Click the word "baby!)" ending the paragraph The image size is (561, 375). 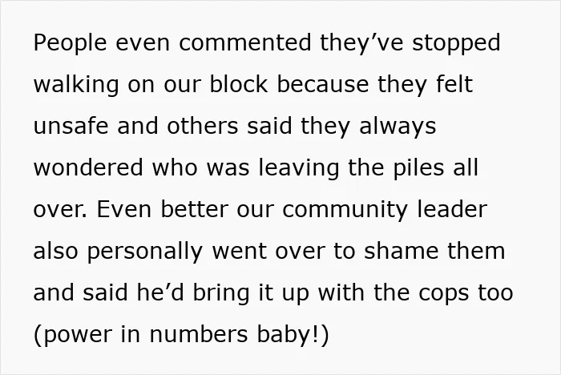[293, 335]
